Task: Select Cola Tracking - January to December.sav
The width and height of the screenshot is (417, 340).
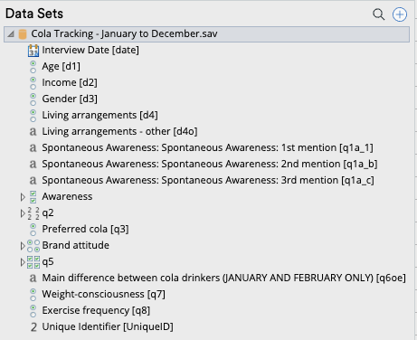Action: [x=124, y=33]
